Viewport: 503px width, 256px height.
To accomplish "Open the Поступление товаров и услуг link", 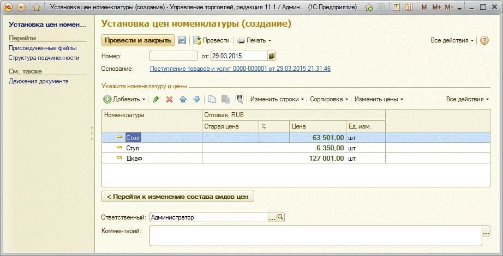I will [240, 69].
